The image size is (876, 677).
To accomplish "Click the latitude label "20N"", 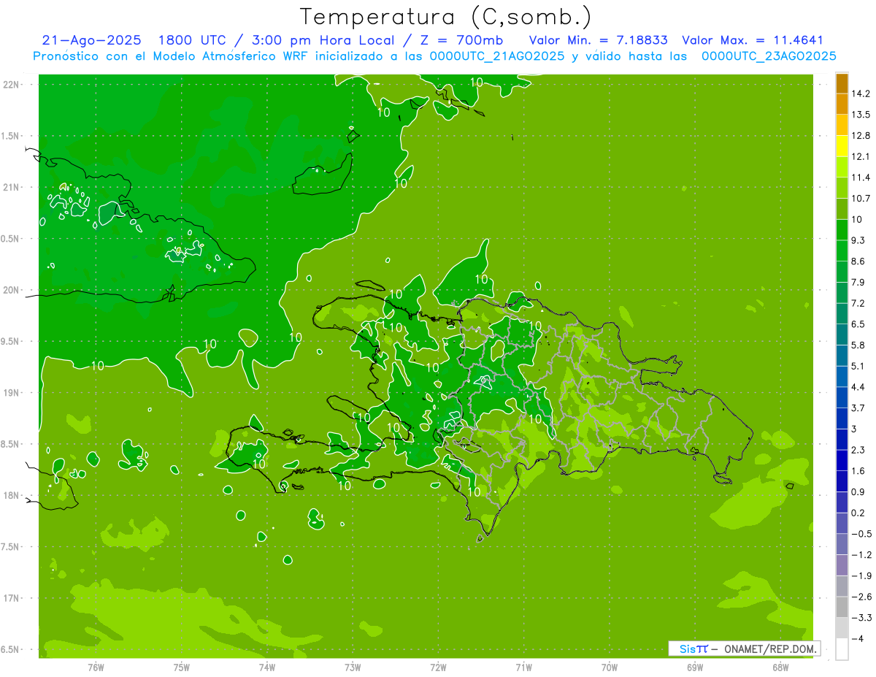I will (10, 290).
